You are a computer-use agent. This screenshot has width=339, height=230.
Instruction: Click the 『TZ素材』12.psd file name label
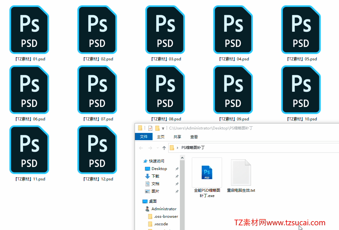click(98, 179)
